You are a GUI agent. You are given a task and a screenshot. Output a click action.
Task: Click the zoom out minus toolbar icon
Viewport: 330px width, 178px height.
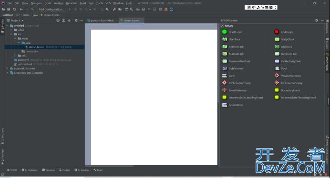(x=144, y=9)
